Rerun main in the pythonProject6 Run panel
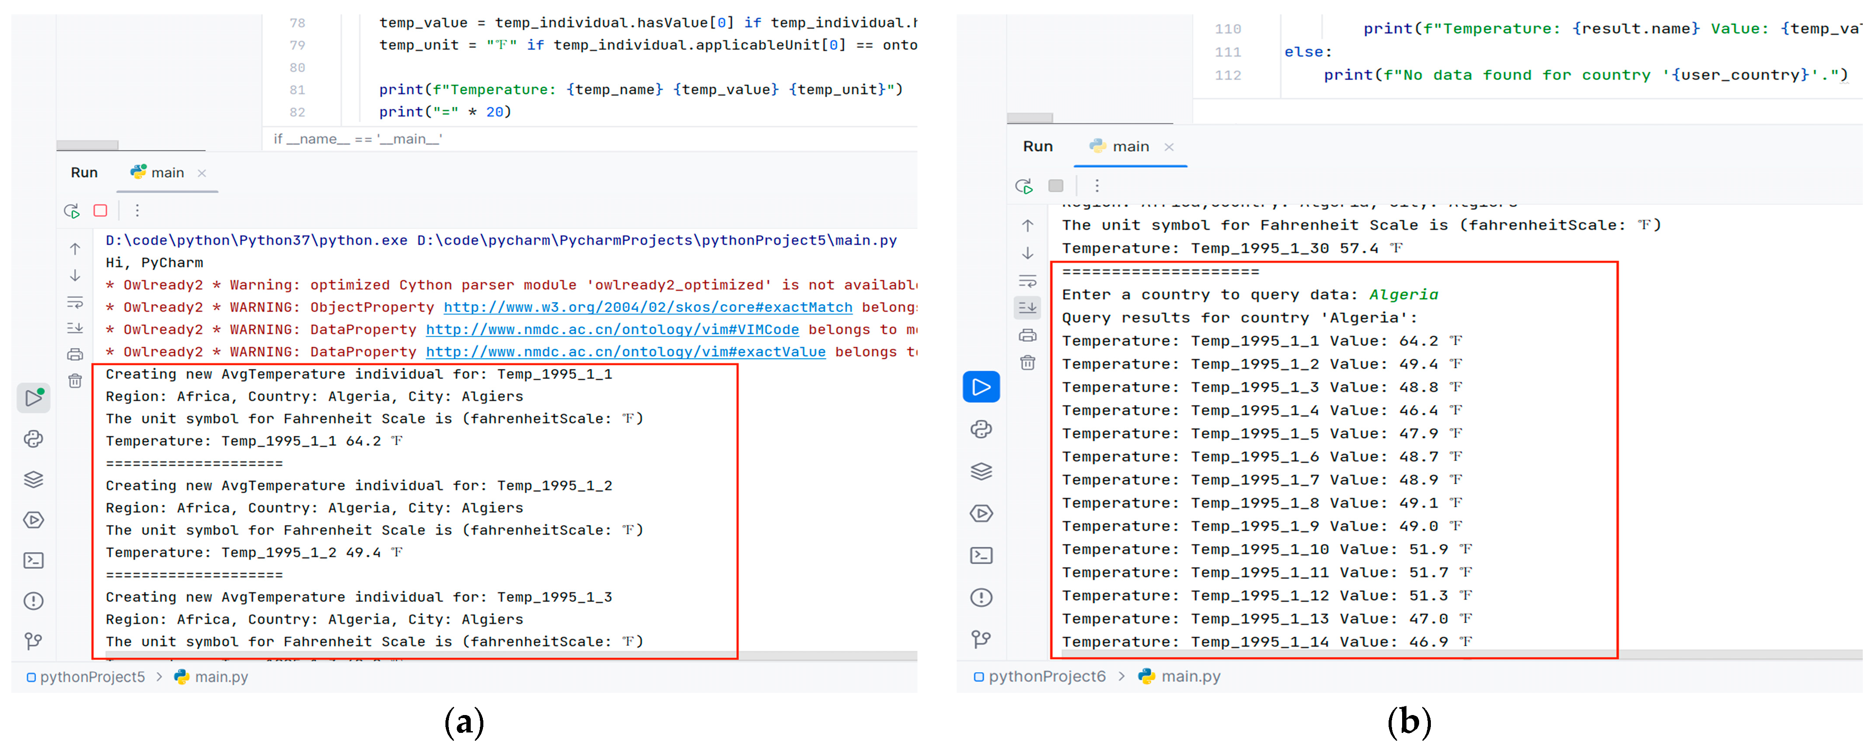This screenshot has width=1875, height=749. point(1024,186)
